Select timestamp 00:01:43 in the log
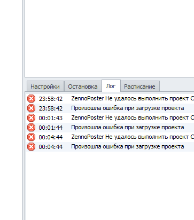Image resolution: width=194 pixels, height=220 pixels. (x=51, y=118)
